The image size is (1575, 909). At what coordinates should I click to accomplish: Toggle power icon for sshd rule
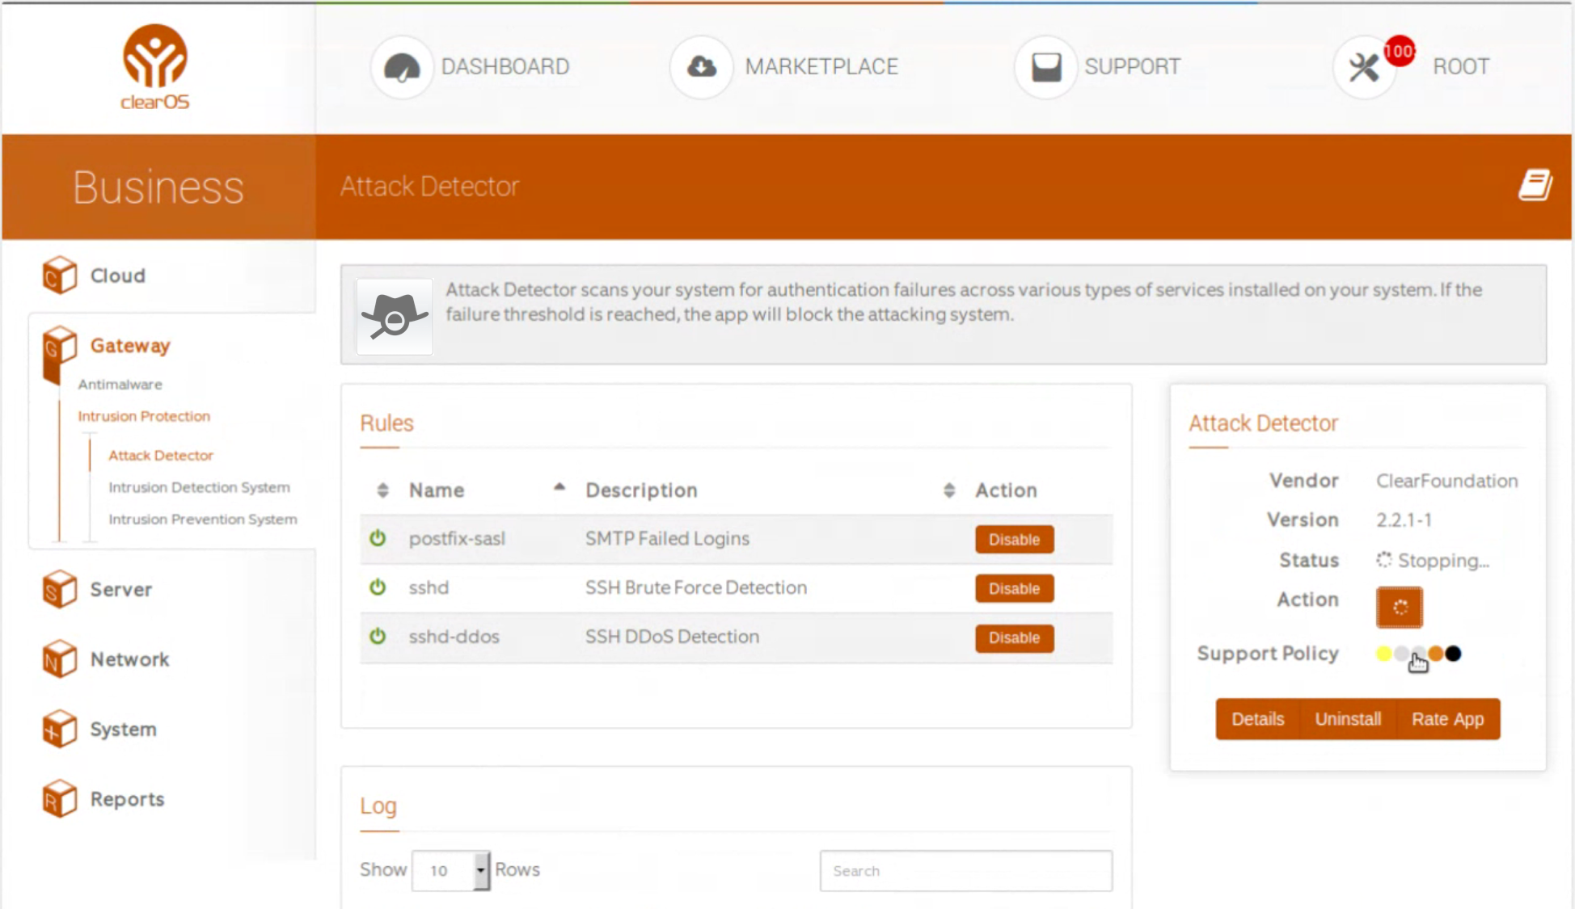tap(378, 587)
